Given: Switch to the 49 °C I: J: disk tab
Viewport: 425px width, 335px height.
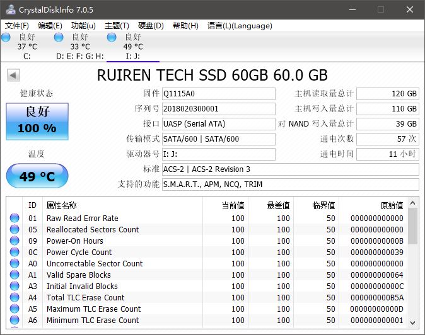Looking at the screenshot, I should coord(133,47).
